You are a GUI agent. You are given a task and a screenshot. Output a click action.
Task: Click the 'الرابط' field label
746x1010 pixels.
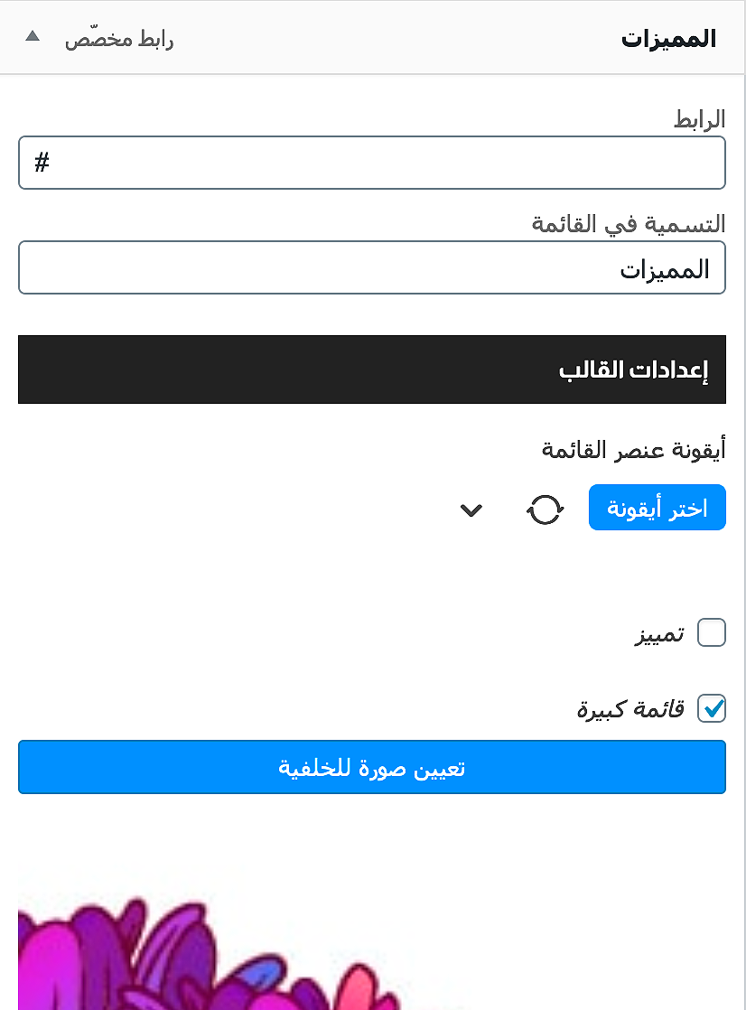700,119
